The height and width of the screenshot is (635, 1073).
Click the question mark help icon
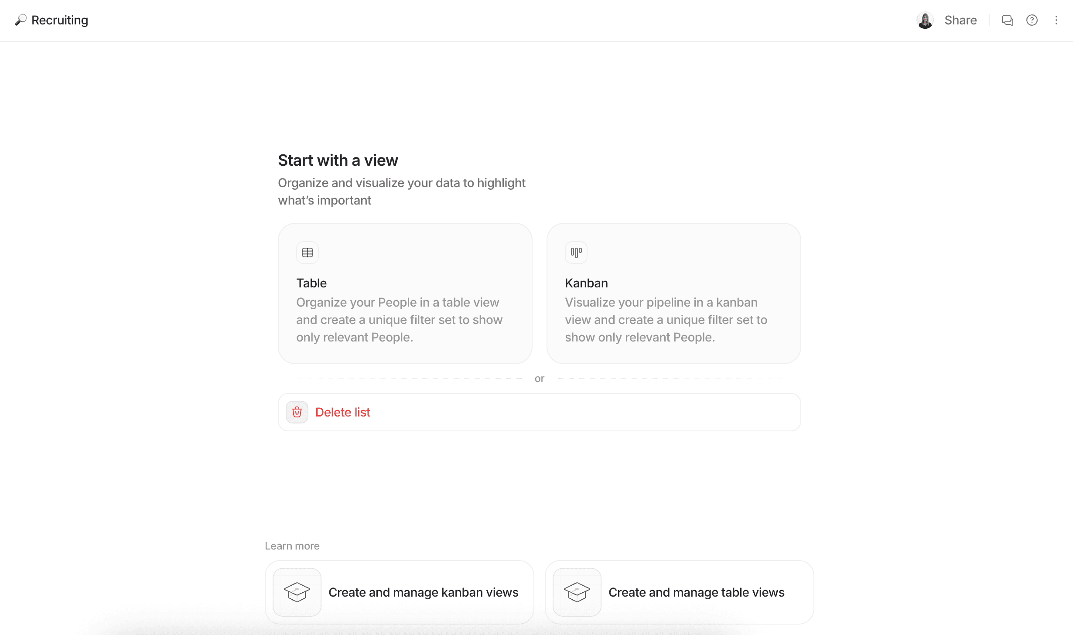1032,20
